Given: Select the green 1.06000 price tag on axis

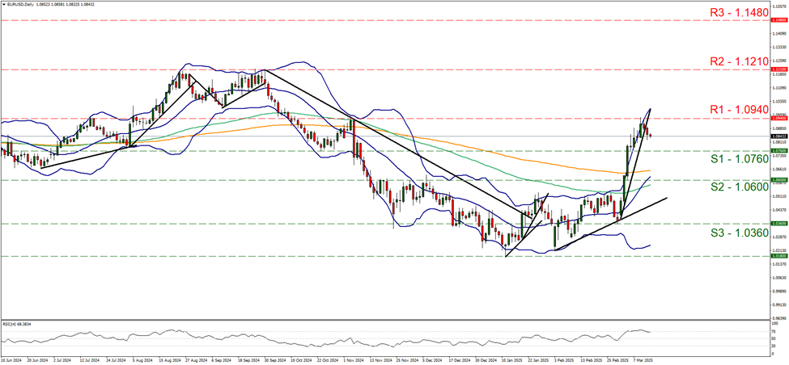Looking at the screenshot, I should point(779,180).
